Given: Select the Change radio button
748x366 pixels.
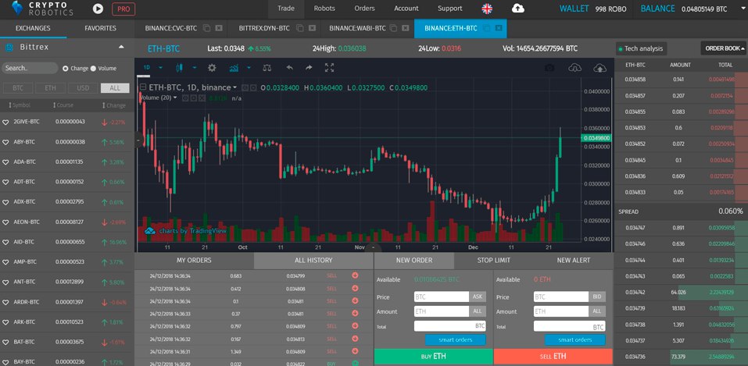Looking at the screenshot, I should (x=66, y=69).
